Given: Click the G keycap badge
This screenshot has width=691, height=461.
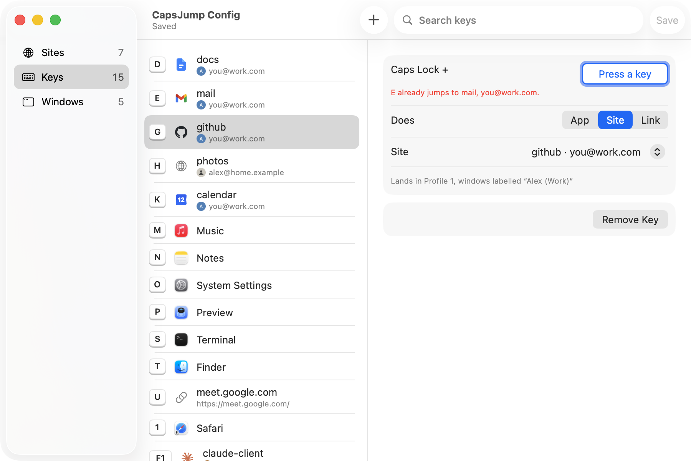Looking at the screenshot, I should 157,132.
